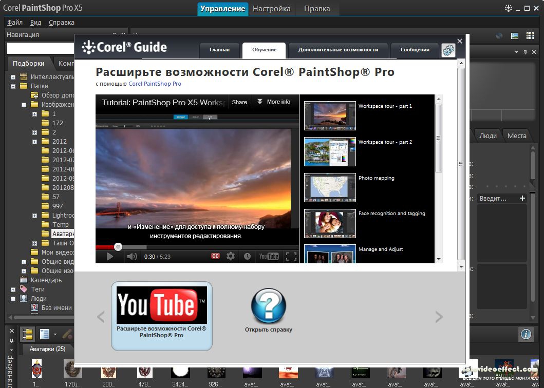This screenshot has height=388, width=544.
Task: Collapse the Люди tree node
Action: (x=13, y=299)
